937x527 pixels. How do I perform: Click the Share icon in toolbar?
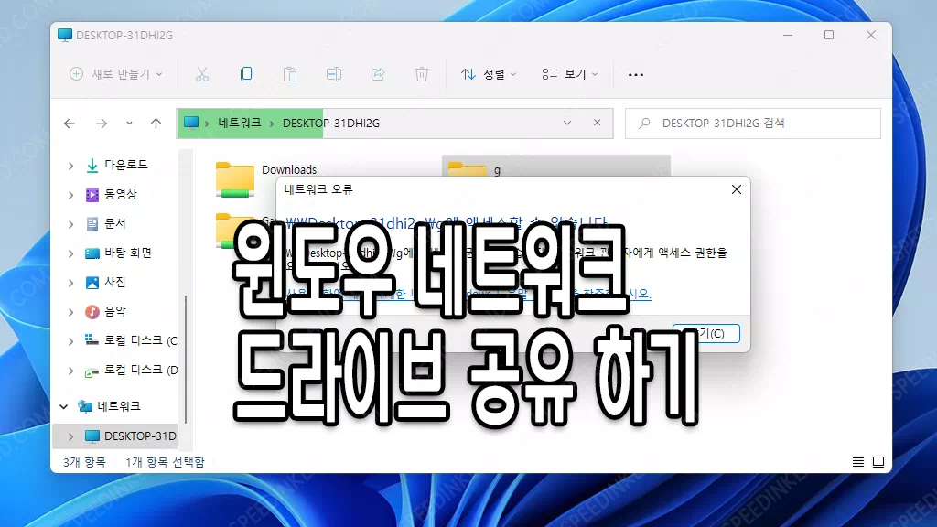(378, 74)
